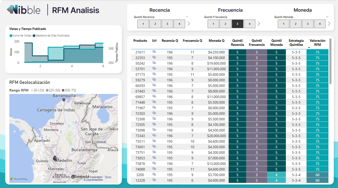Select quintile 1 in Recencia slicer
This screenshot has width=338, height=188.
coord(143,24)
